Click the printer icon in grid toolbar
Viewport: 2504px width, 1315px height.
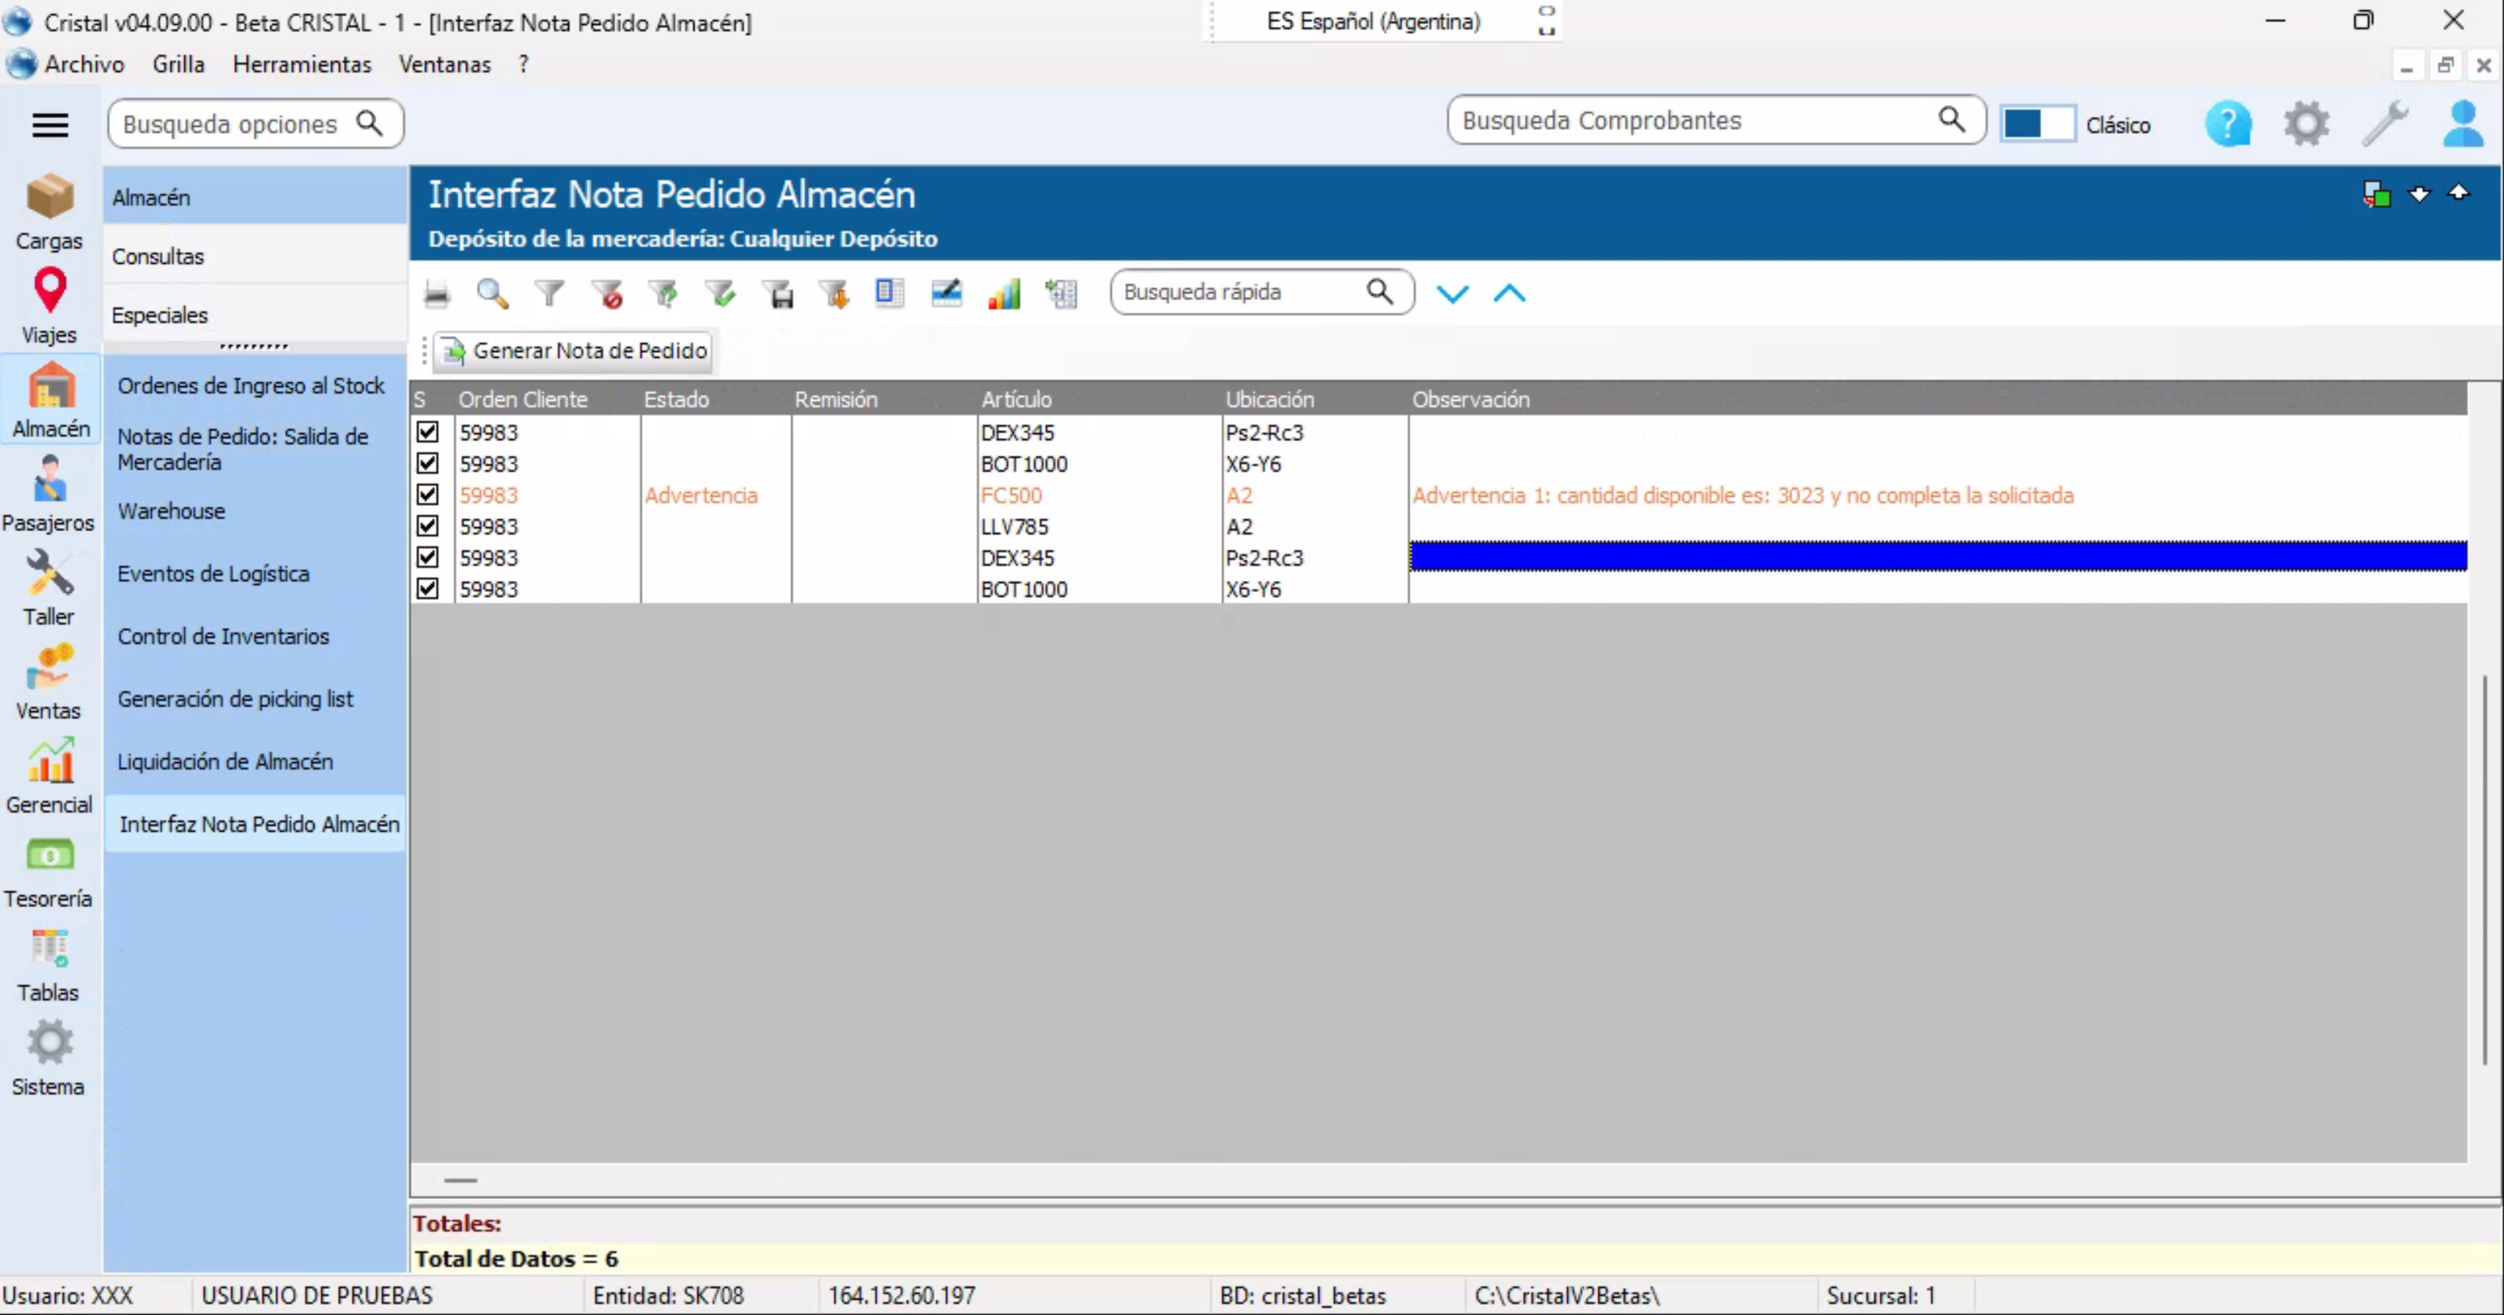(x=437, y=293)
